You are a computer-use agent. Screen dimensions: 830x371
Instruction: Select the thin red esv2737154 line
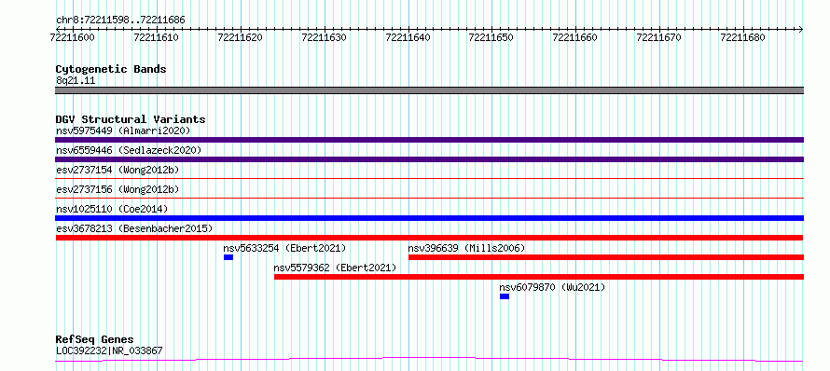tap(429, 179)
